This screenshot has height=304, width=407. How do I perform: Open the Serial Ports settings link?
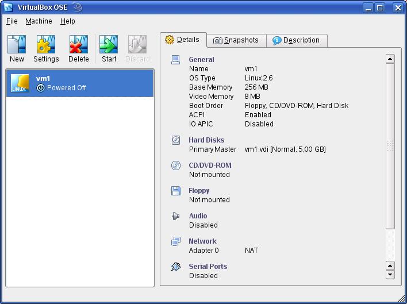[208, 267]
